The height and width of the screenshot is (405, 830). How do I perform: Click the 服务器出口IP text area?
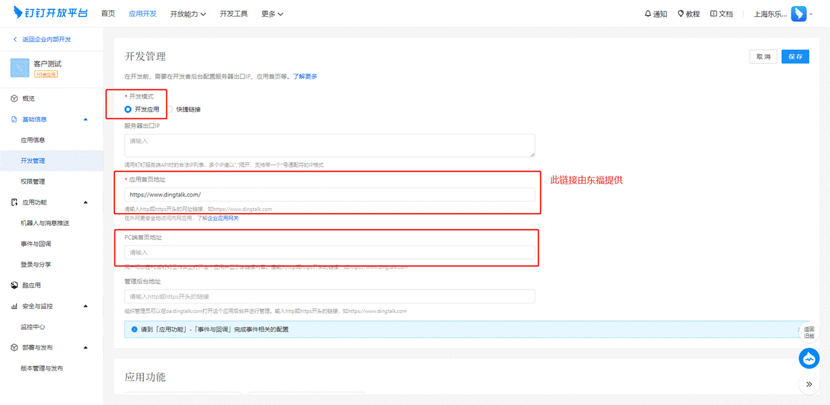point(329,145)
